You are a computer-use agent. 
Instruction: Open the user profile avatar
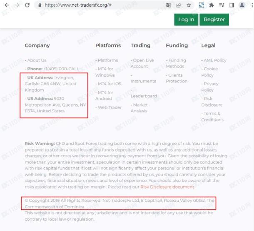tap(242, 5)
